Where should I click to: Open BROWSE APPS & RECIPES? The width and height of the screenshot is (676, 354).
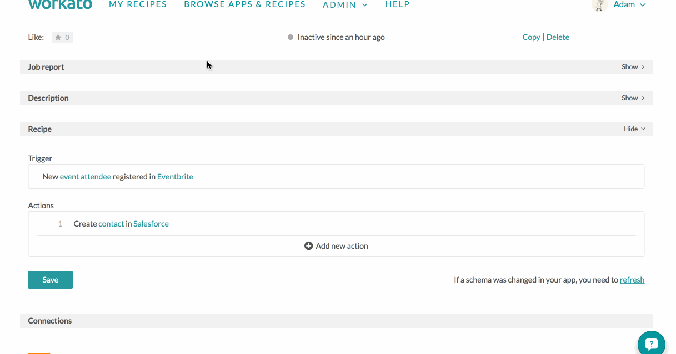pos(244,4)
